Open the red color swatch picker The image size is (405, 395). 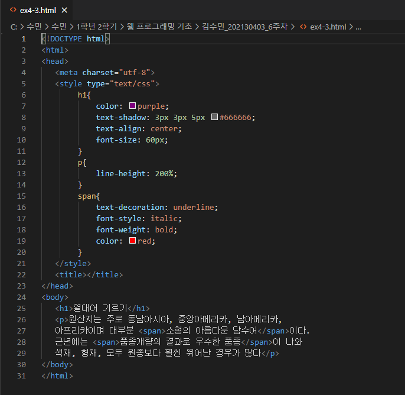[x=132, y=241]
